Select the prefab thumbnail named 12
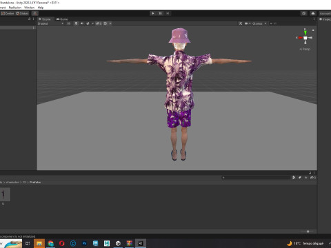331x248 pixels. [x=5, y=194]
